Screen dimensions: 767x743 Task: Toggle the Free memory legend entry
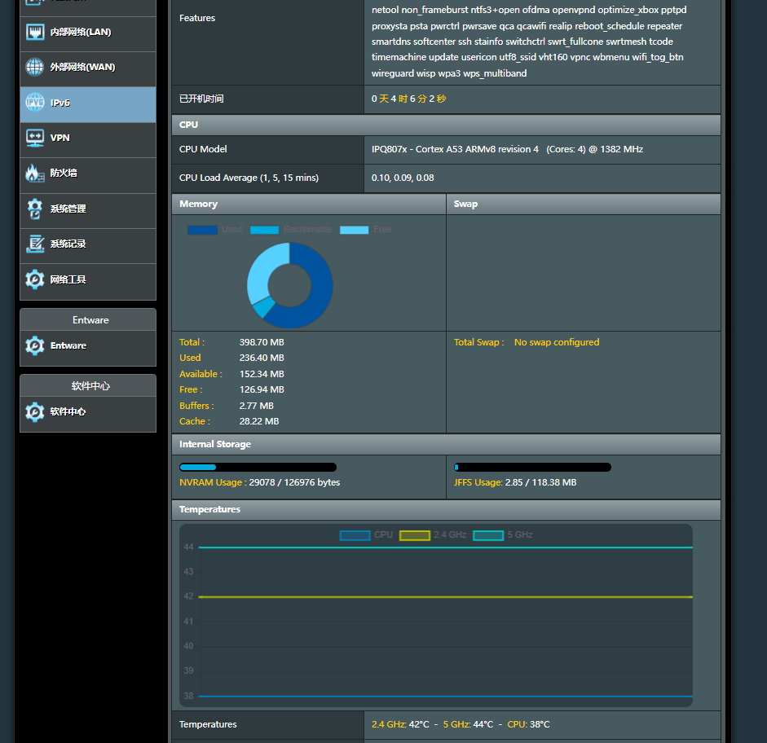pos(365,230)
